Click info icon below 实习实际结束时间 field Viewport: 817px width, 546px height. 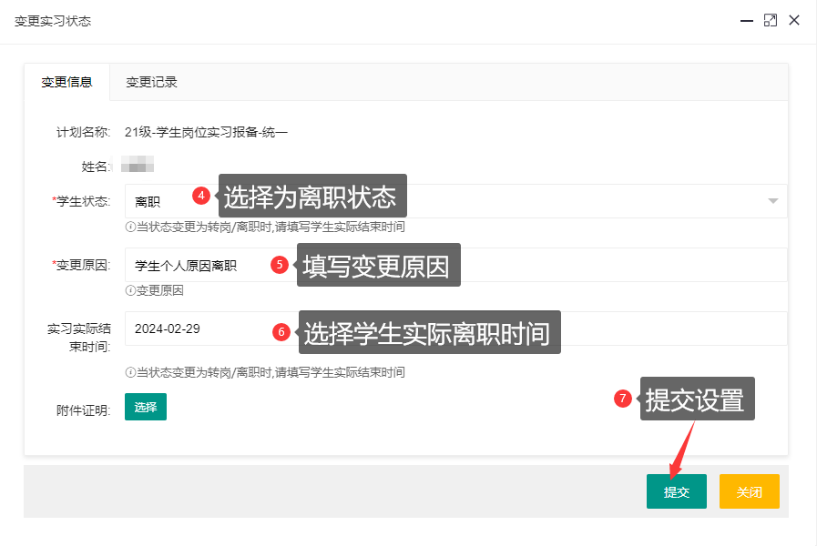pyautogui.click(x=130, y=372)
